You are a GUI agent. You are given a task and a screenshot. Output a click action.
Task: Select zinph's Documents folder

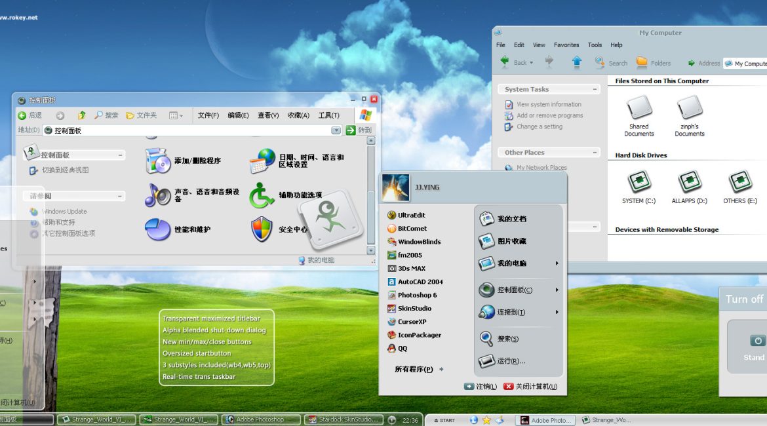pos(690,116)
